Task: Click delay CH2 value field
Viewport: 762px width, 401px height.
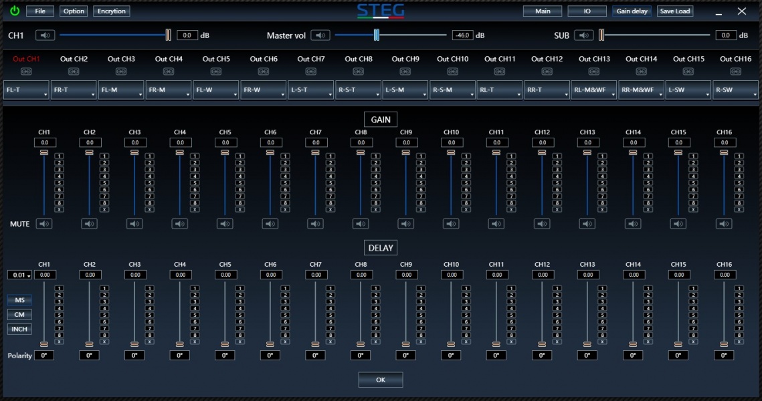Action: [90, 275]
